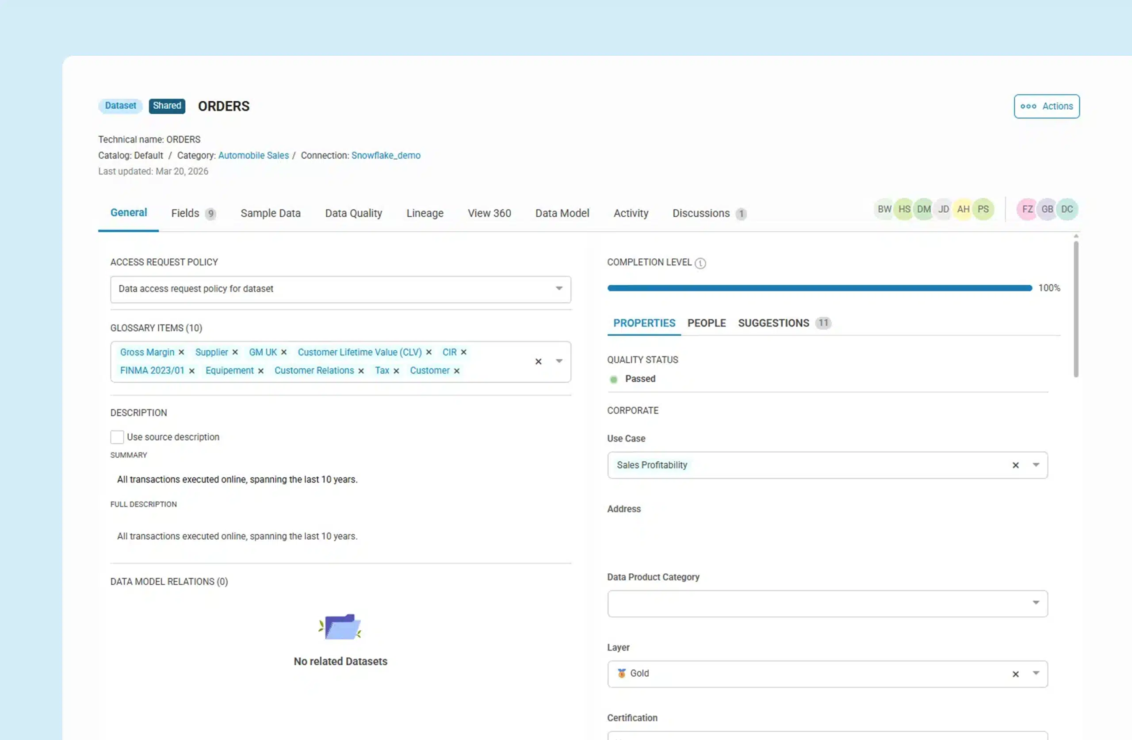1132x740 pixels.
Task: Switch to the Lineage tab
Action: point(425,213)
